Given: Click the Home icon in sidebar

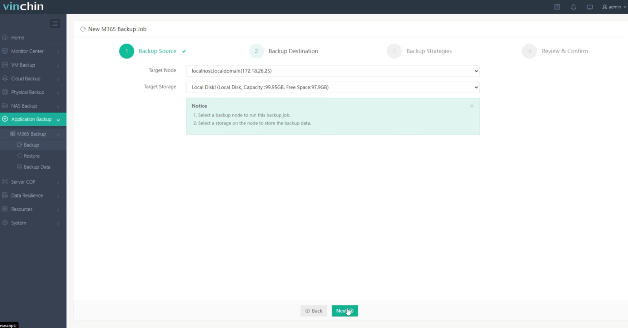Looking at the screenshot, I should 5,38.
